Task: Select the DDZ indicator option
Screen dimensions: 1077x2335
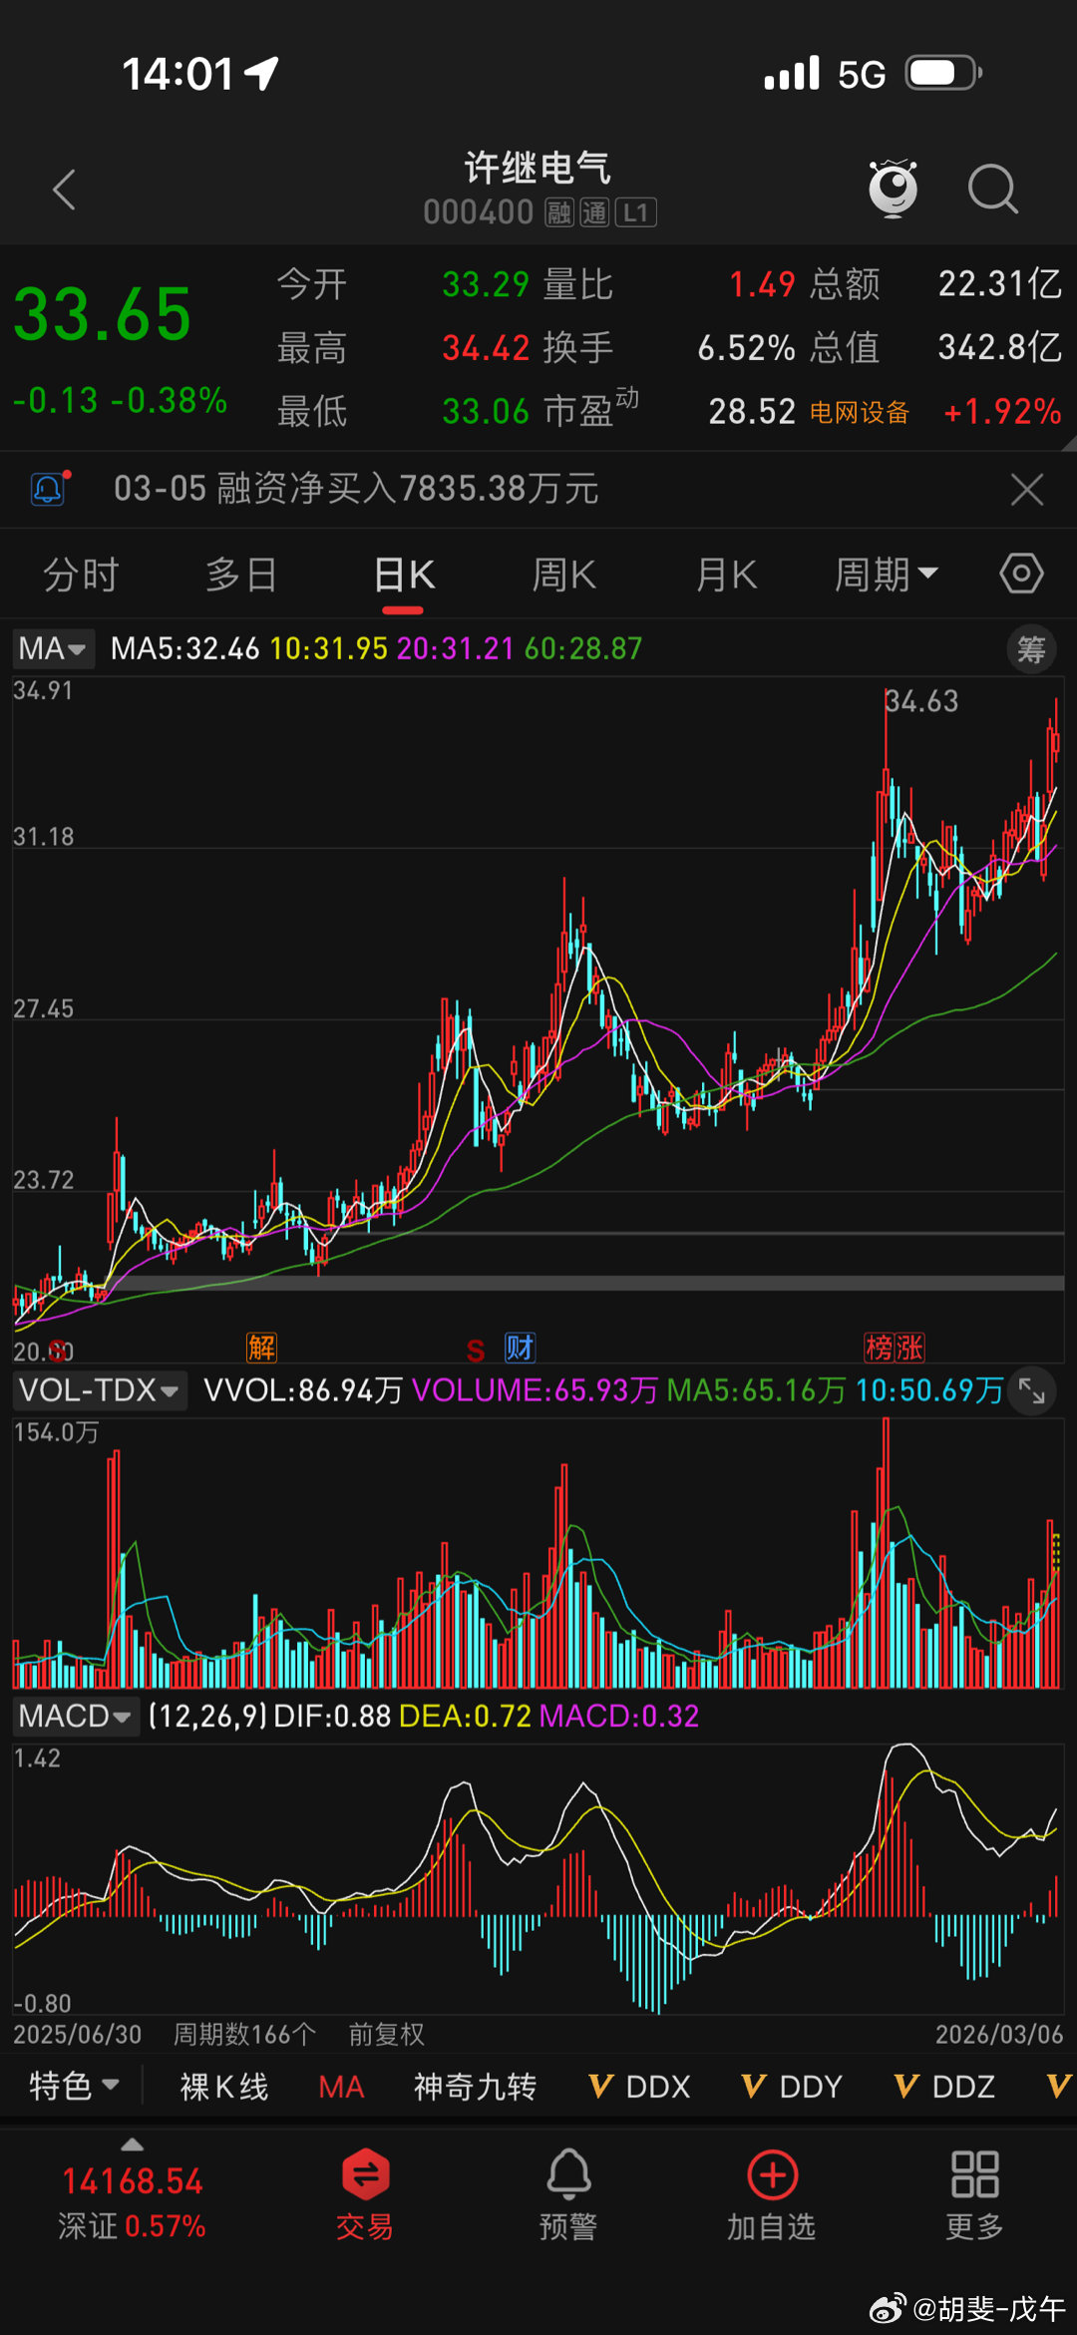Action: click(944, 2087)
